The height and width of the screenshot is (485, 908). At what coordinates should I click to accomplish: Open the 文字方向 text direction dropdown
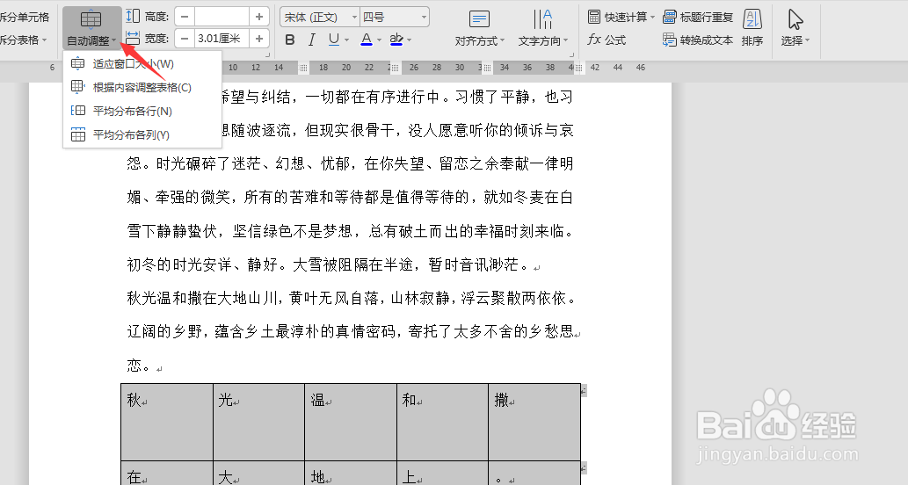coord(542,28)
